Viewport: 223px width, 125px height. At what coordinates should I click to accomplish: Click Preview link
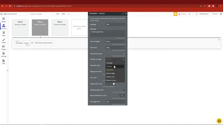click(x=215, y=14)
